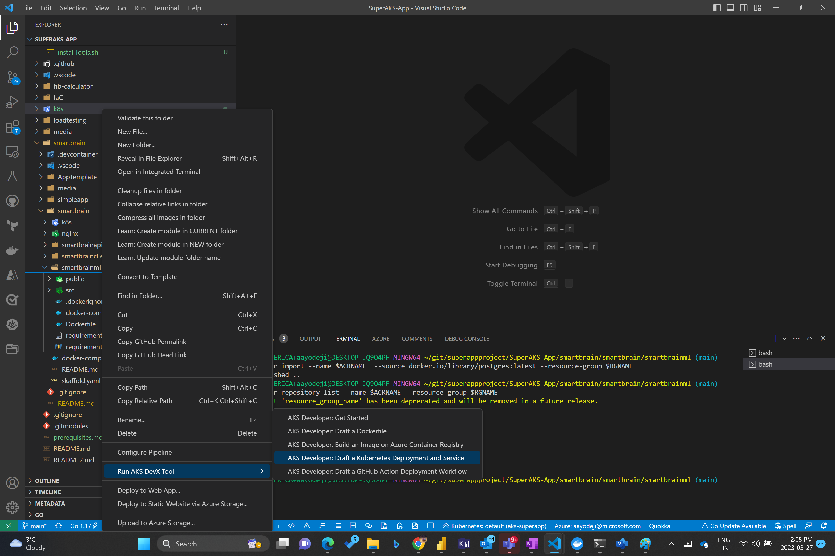Viewport: 835px width, 556px height.
Task: Toggle Panel visibility in title bar
Action: (730, 8)
